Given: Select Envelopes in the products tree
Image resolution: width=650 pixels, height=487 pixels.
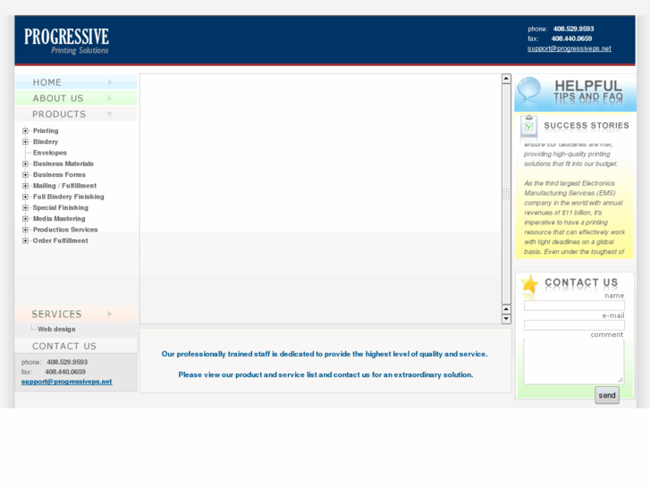Looking at the screenshot, I should tap(50, 153).
